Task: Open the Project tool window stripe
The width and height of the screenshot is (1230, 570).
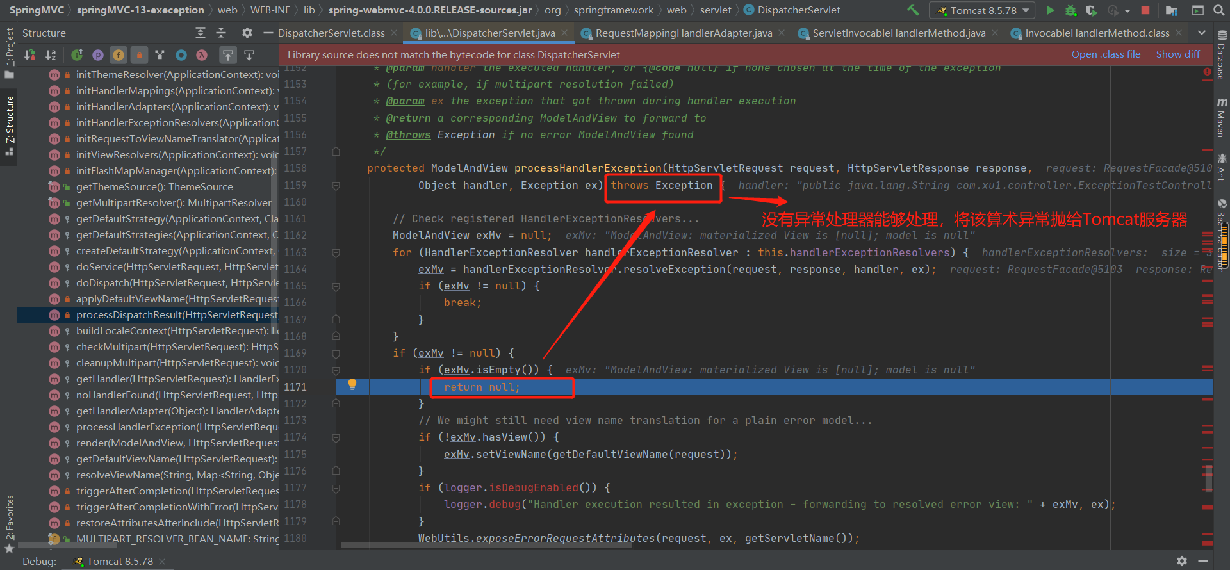Action: 9,53
